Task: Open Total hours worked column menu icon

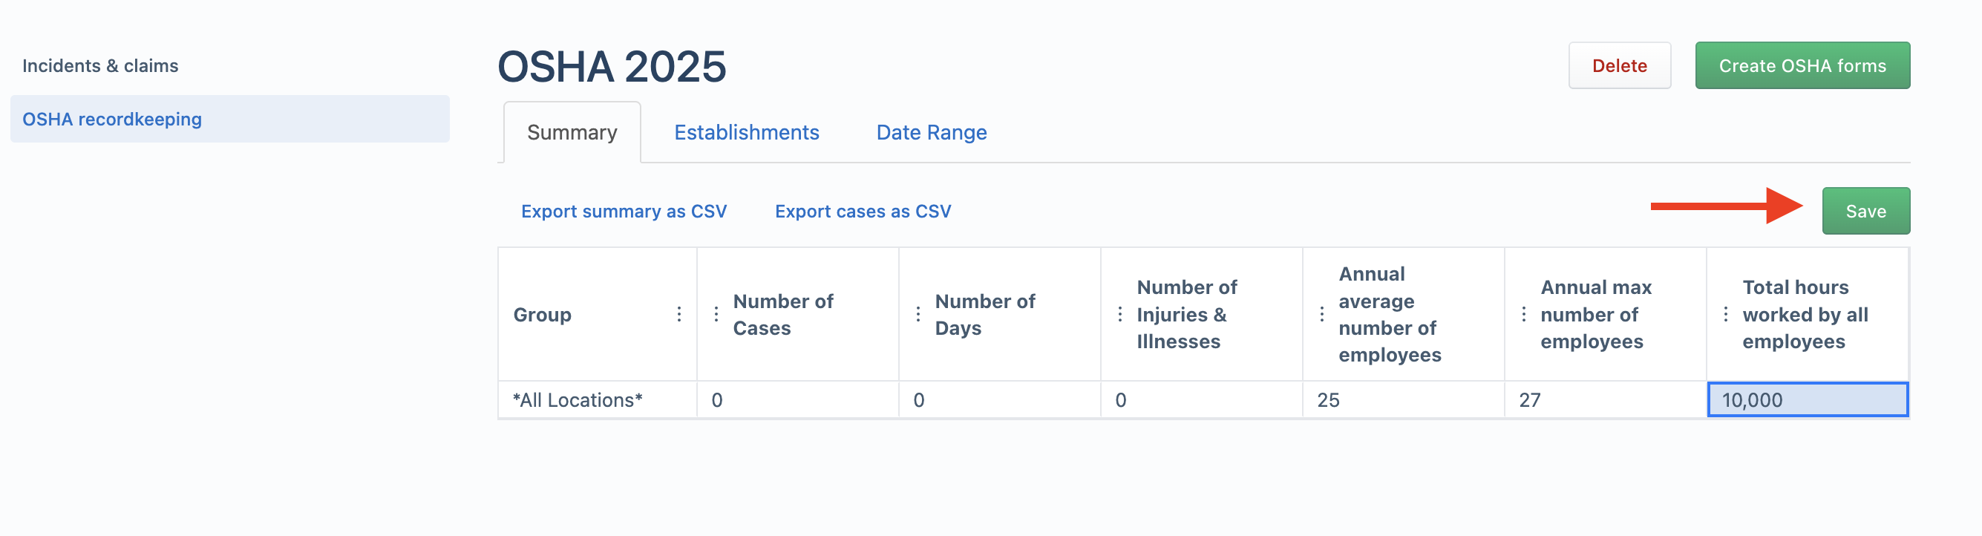Action: (1726, 314)
